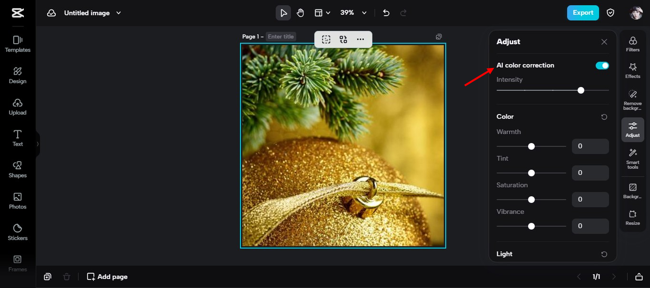Open the Photos panel
This screenshot has height=288, width=650.
[18, 201]
